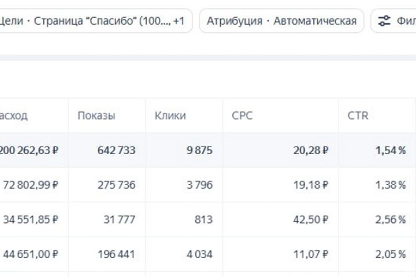Select the 72 802,99 ₽ spend cell
The height and width of the screenshot is (277, 416).
point(31,185)
